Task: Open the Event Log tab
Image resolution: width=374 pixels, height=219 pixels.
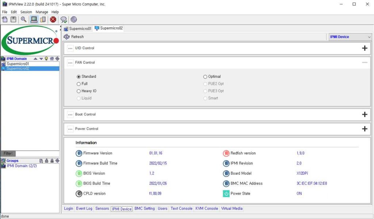Action: pos(84,208)
